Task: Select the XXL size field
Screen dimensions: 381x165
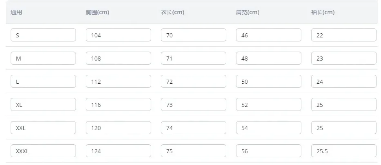Action: (x=43, y=128)
